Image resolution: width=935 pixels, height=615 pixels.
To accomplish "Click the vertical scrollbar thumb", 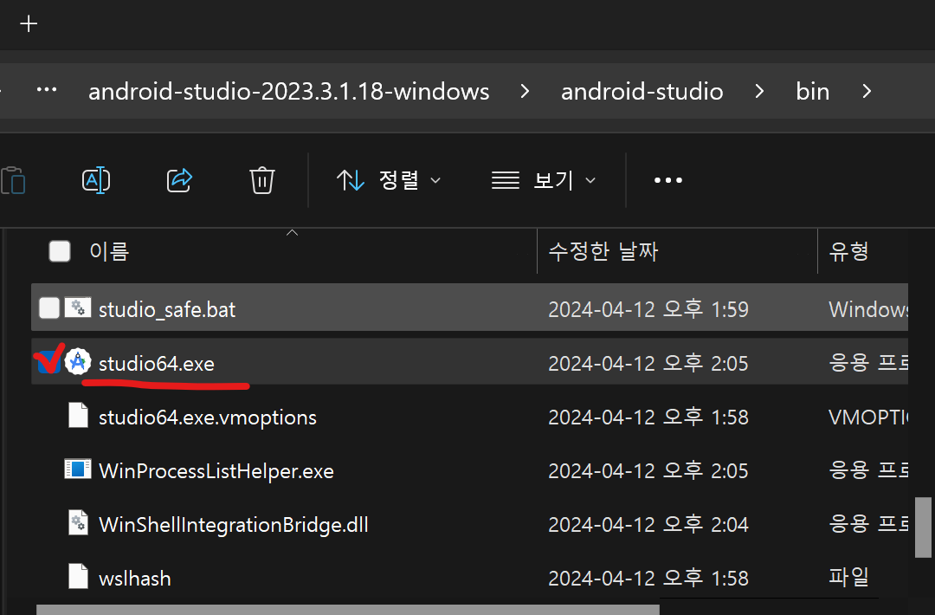I will pos(923,528).
